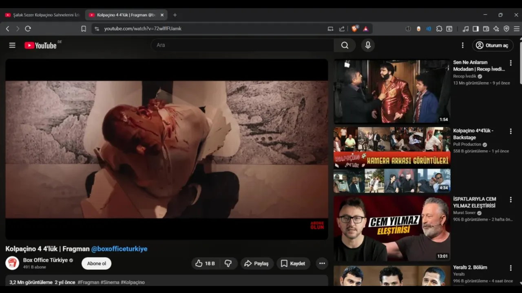The image size is (522, 293).
Task: Open options for Kolpaçino 4*4'lük Backstage
Action: coord(511,131)
